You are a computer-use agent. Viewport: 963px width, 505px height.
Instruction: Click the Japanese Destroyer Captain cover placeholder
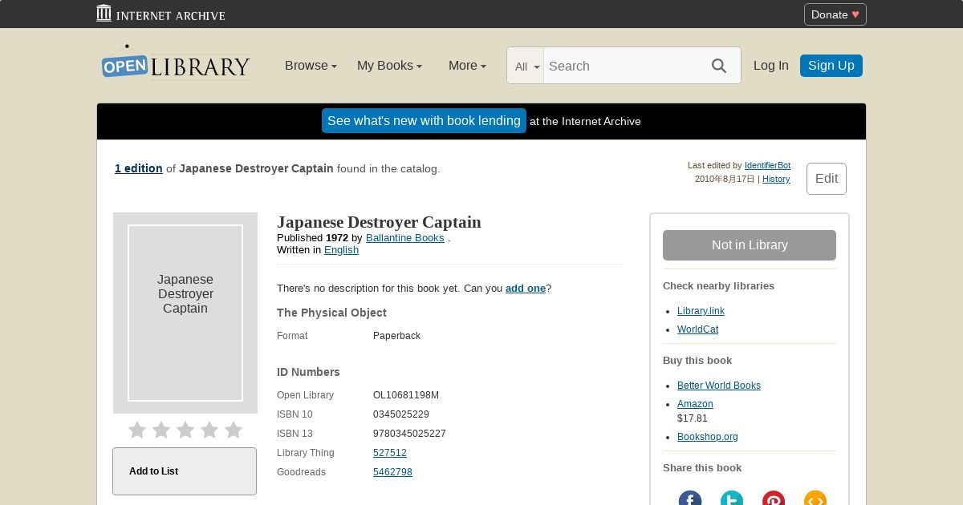click(185, 313)
